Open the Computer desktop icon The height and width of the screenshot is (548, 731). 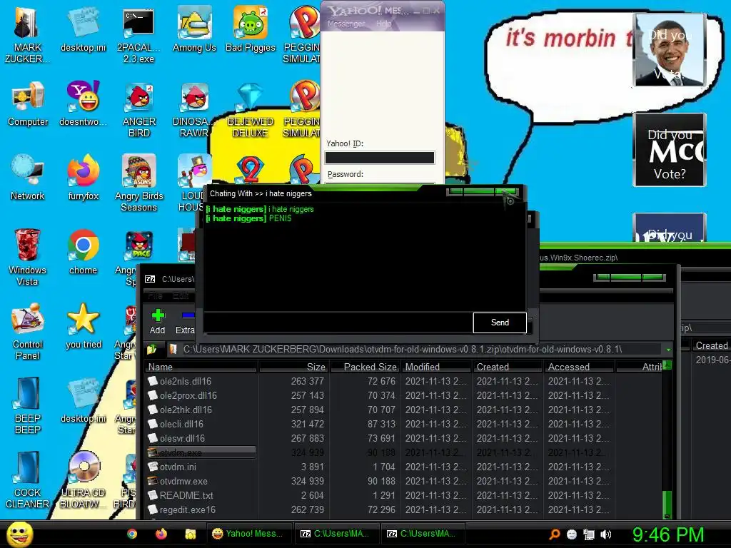28,103
